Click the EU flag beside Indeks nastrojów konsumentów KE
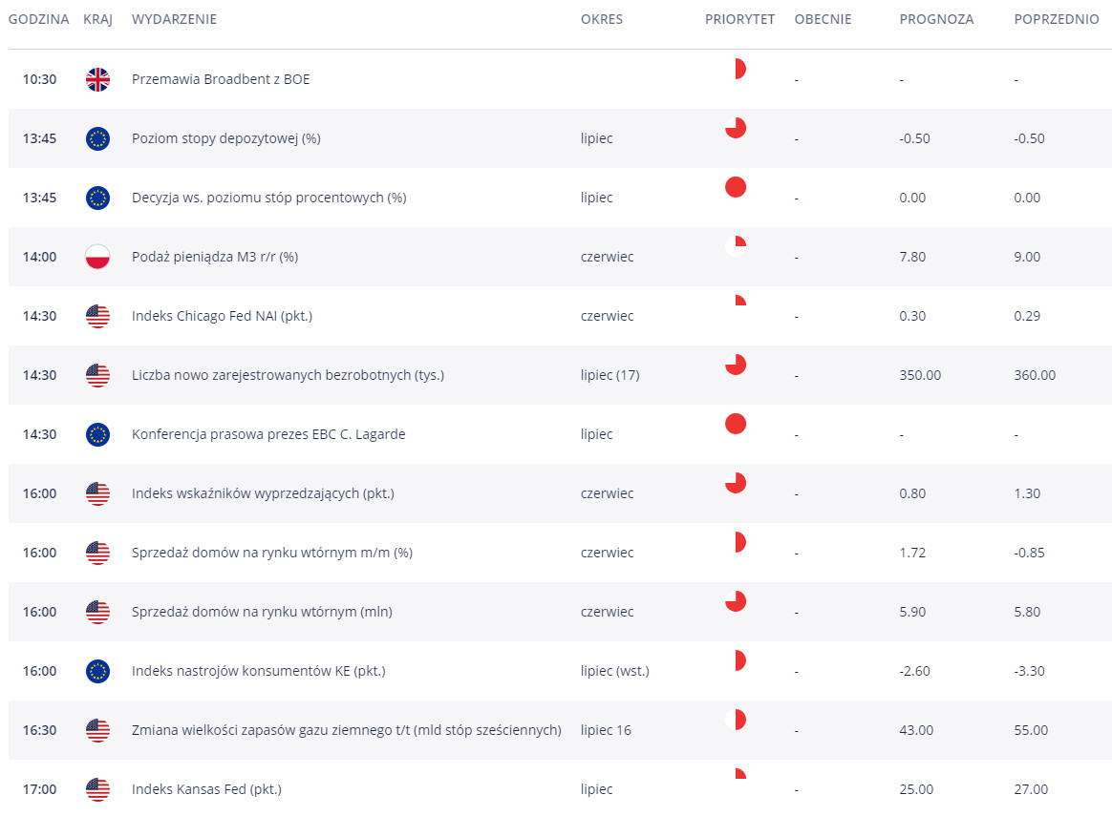The image size is (1112, 816). coord(97,671)
